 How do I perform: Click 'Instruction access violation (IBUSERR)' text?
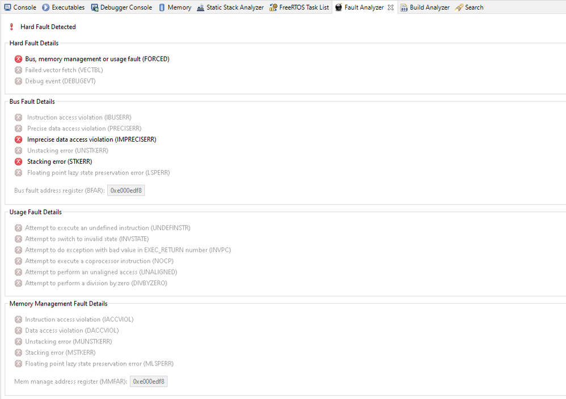tap(79, 117)
